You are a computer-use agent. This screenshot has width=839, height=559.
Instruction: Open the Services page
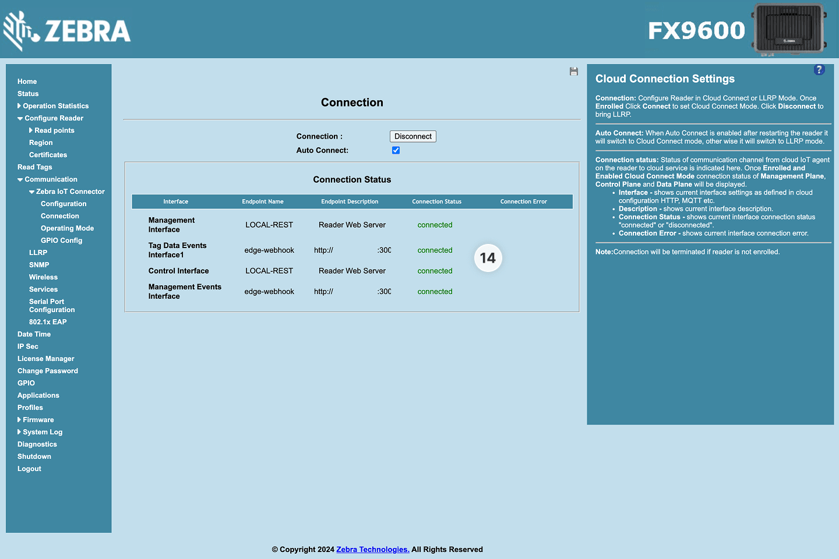click(x=43, y=289)
